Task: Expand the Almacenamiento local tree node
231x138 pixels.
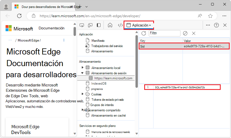Action: pos(83,67)
